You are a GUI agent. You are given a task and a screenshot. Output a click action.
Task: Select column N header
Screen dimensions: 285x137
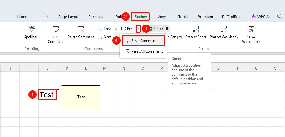(124, 68)
